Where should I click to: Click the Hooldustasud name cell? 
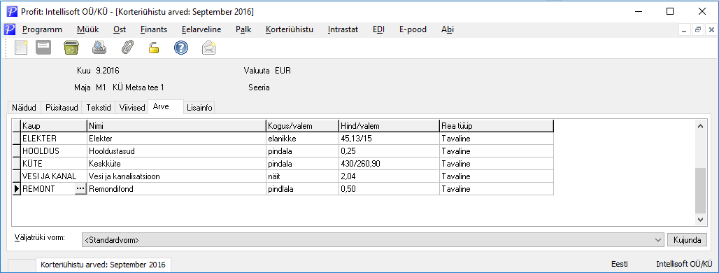176,151
